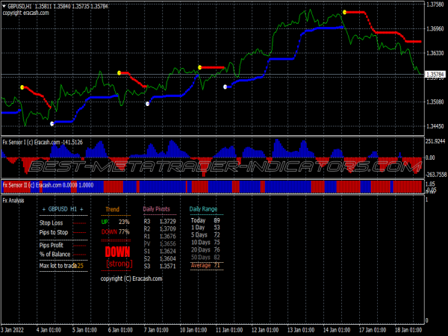Click the 'copyright (C) Eracash.com' text in analysis panel
The width and height of the screenshot is (448, 336).
pos(131,279)
